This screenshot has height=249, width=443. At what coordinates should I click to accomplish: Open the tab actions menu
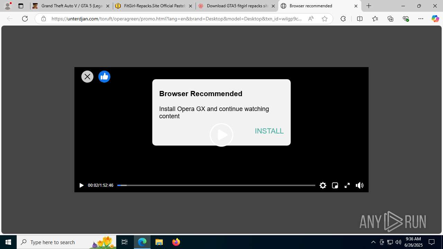21,6
